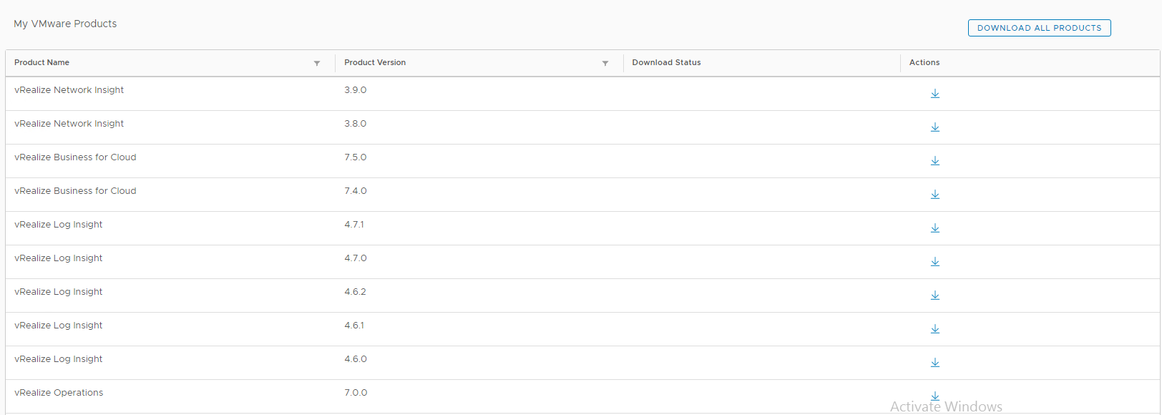Download vRealize Operations 7.0.0
This screenshot has height=415, width=1162.
(934, 396)
